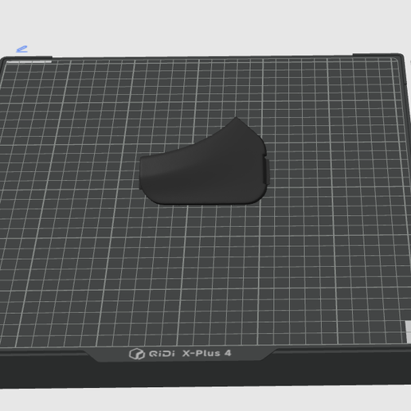Click the light gray strip inside the bed's top-left corner
The height and width of the screenshot is (411, 411).
[29, 62]
